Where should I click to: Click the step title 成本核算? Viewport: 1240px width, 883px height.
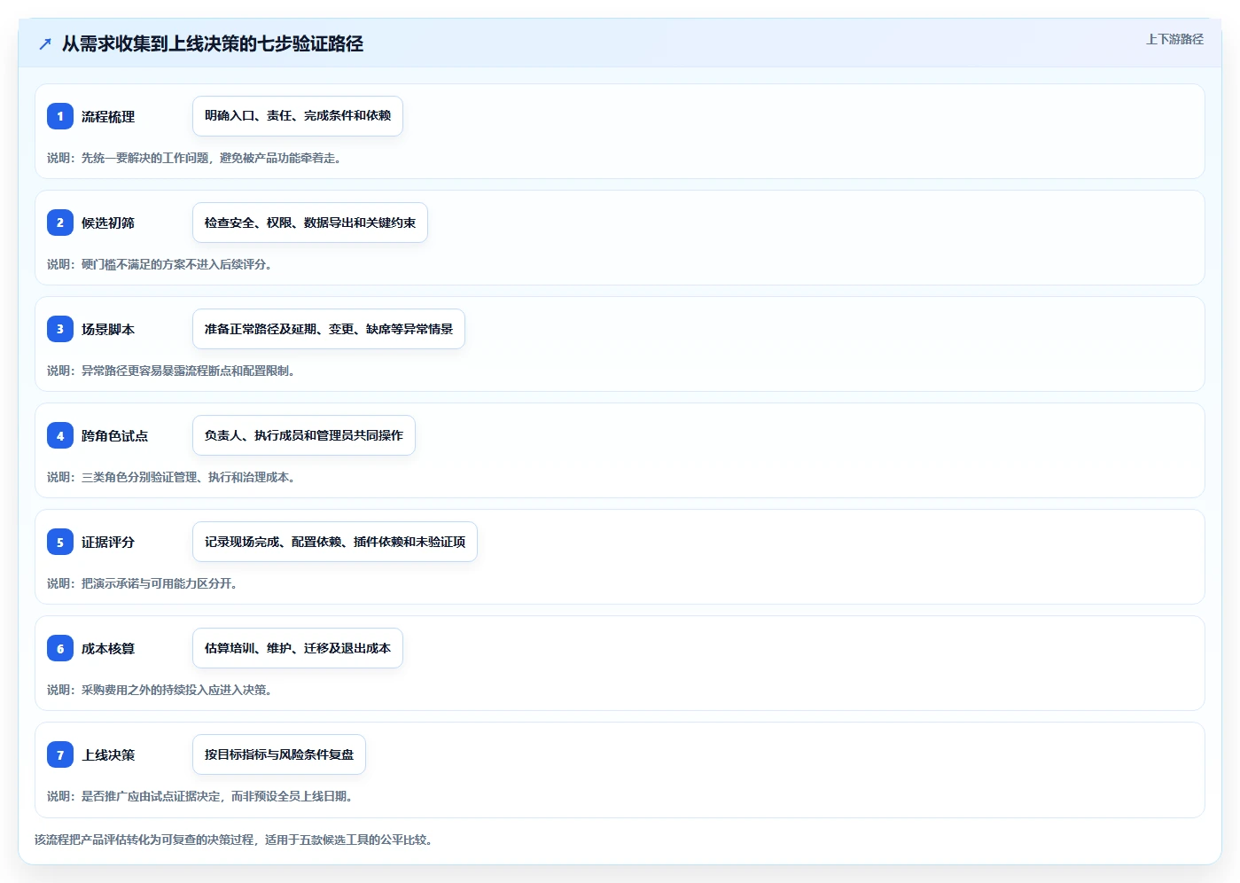[108, 649]
